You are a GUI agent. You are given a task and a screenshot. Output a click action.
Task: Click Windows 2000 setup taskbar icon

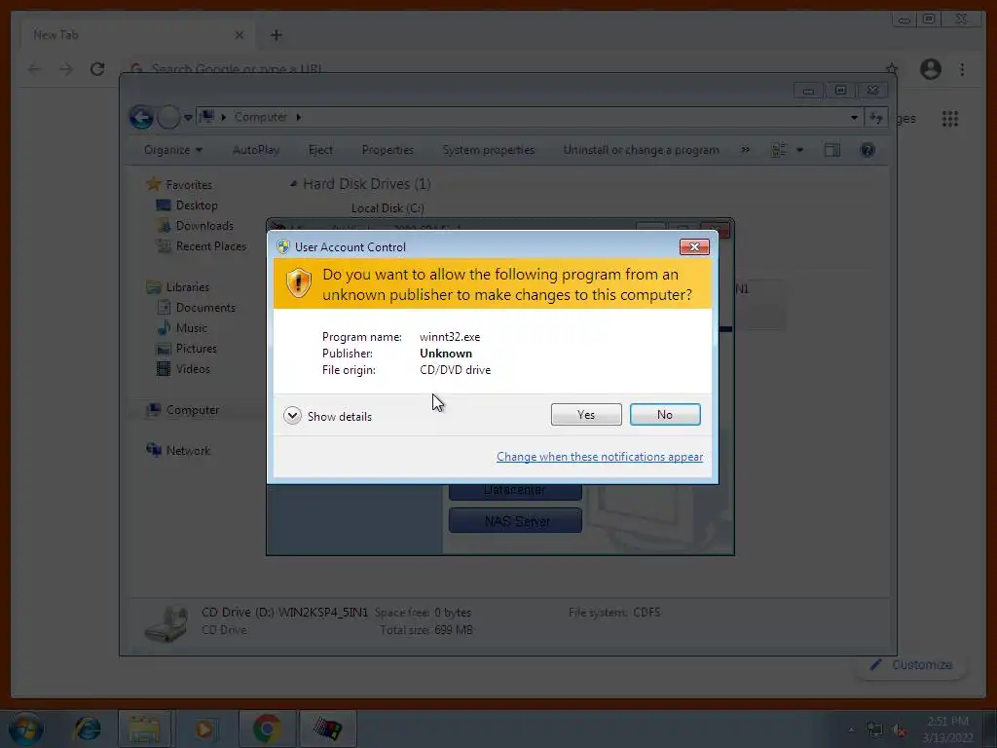pos(328,729)
